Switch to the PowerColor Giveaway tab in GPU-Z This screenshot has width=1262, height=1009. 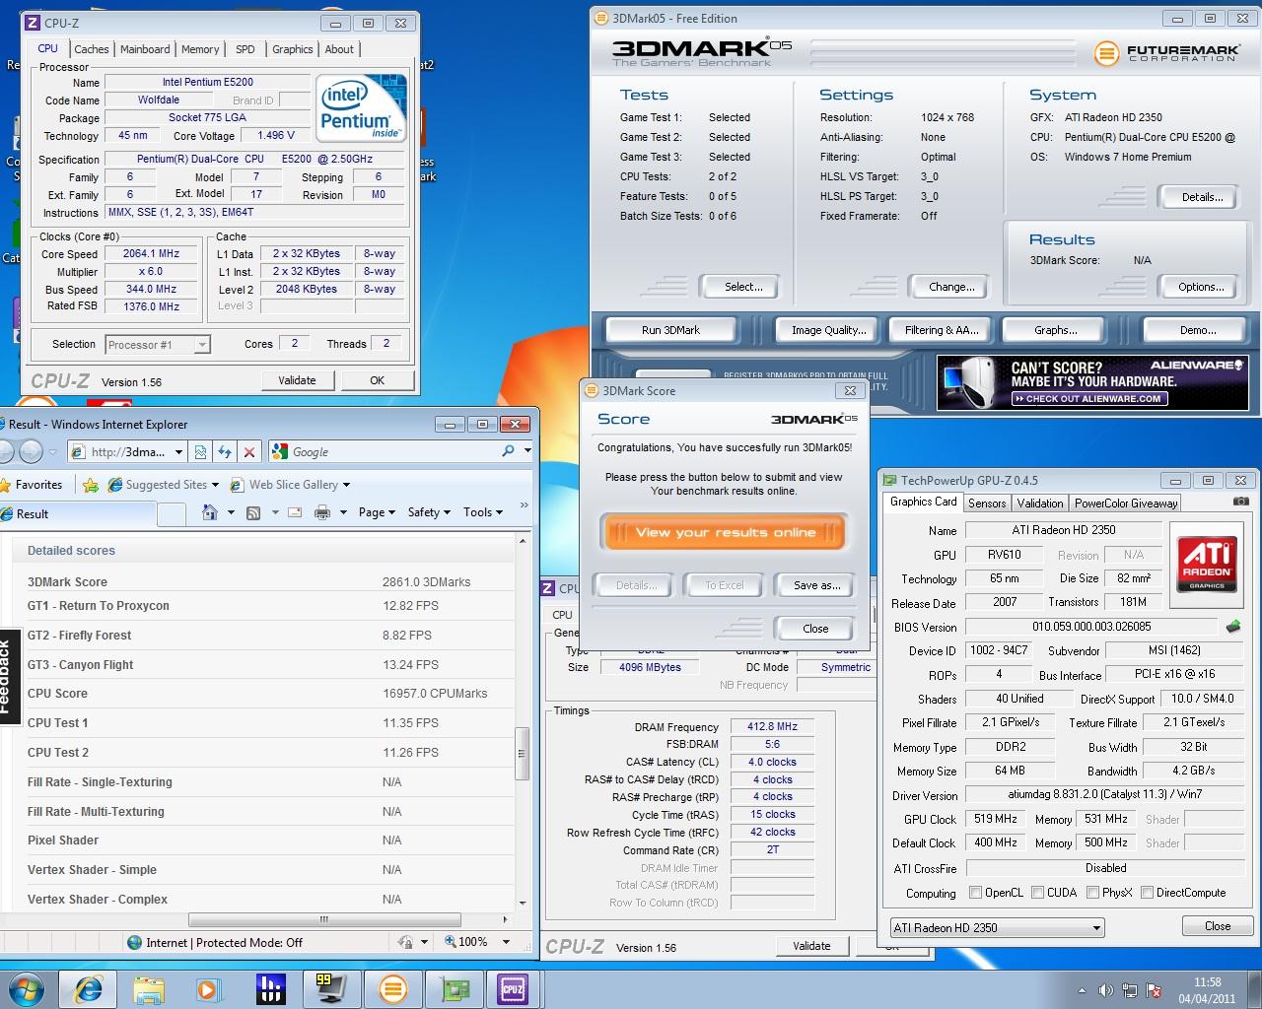click(x=1126, y=503)
